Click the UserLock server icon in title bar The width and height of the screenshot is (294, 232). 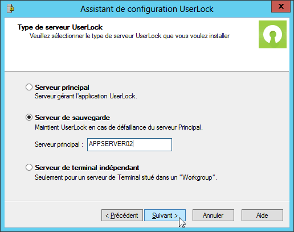(x=10, y=9)
